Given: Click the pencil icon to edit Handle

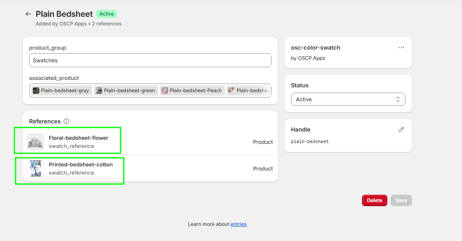Looking at the screenshot, I should pyautogui.click(x=401, y=130).
